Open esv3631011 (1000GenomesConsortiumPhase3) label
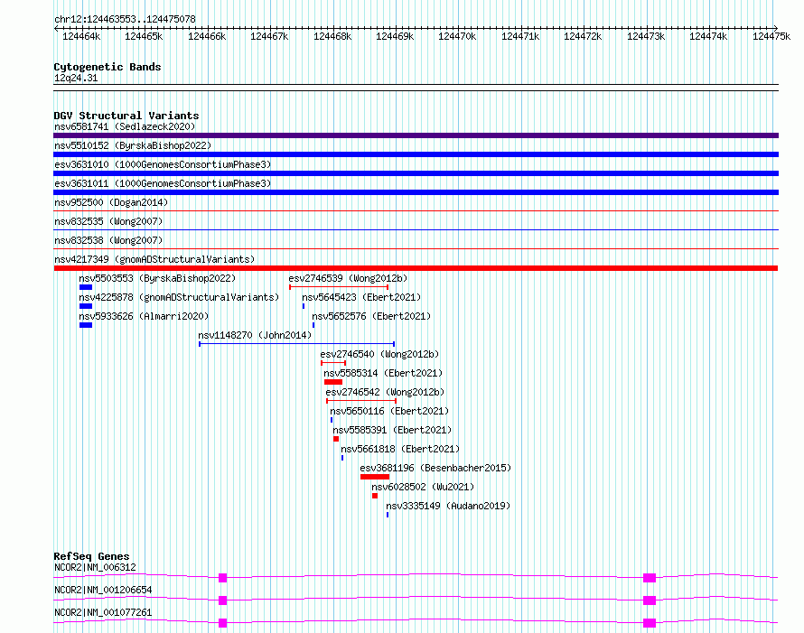The image size is (804, 633). (163, 183)
